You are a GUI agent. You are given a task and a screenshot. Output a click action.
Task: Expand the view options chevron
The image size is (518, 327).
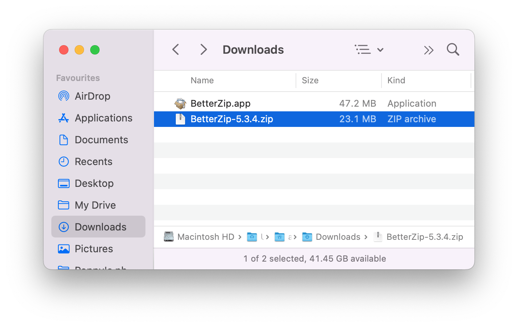tap(381, 50)
